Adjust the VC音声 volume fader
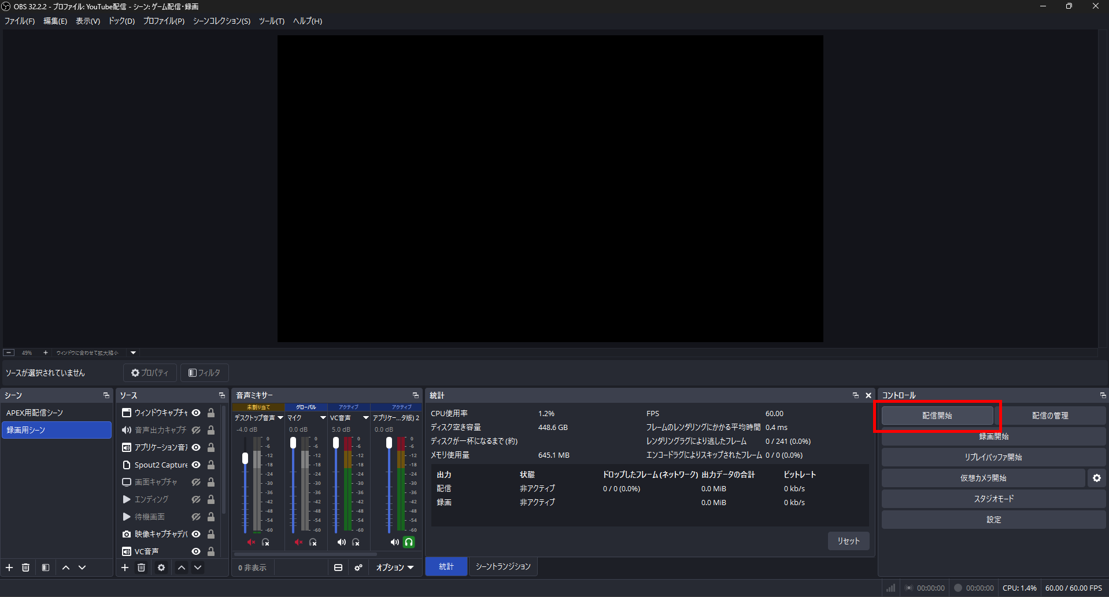The height and width of the screenshot is (597, 1109). pyautogui.click(x=336, y=443)
